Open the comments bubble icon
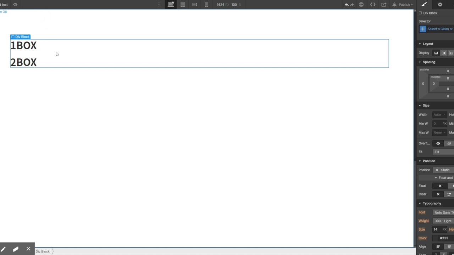This screenshot has width=454, height=255. coord(361,5)
